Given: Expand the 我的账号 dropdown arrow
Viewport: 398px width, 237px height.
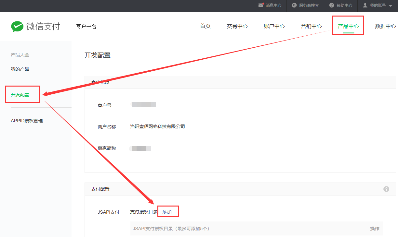Looking at the screenshot, I should click(x=391, y=6).
